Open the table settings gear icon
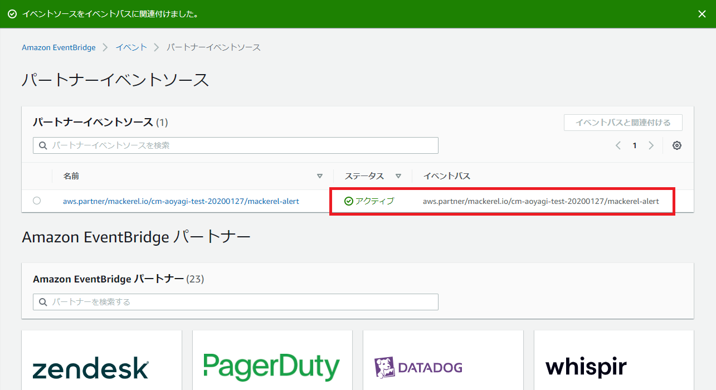 [676, 145]
